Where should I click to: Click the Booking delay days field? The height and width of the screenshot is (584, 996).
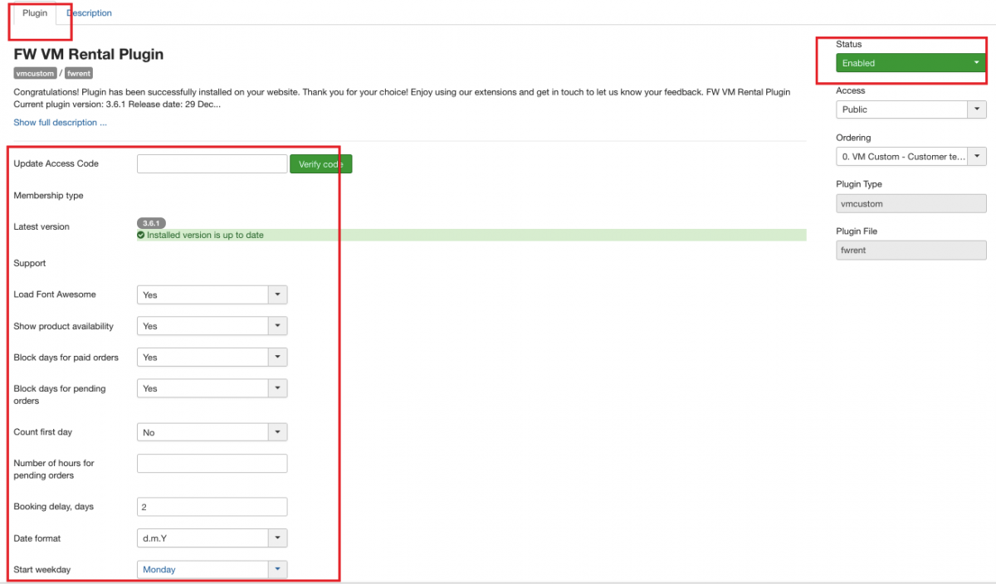[212, 507]
